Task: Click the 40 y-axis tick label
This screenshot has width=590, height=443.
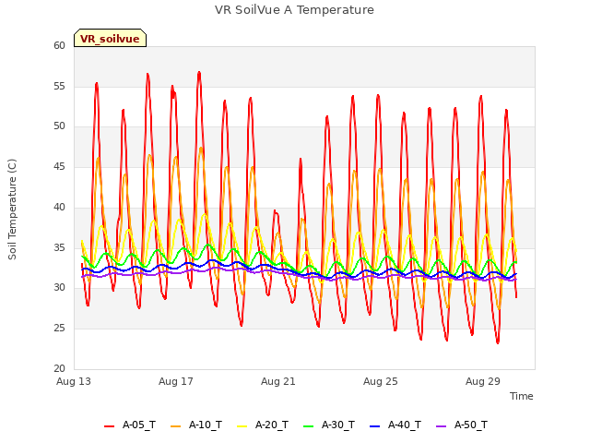Action: pos(59,207)
